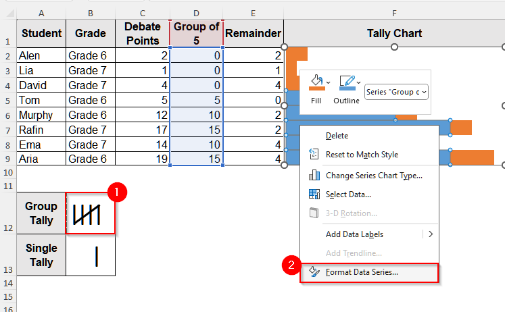Image resolution: width=505 pixels, height=312 pixels.
Task: Select the cell containing Rafin
Action: 41,130
